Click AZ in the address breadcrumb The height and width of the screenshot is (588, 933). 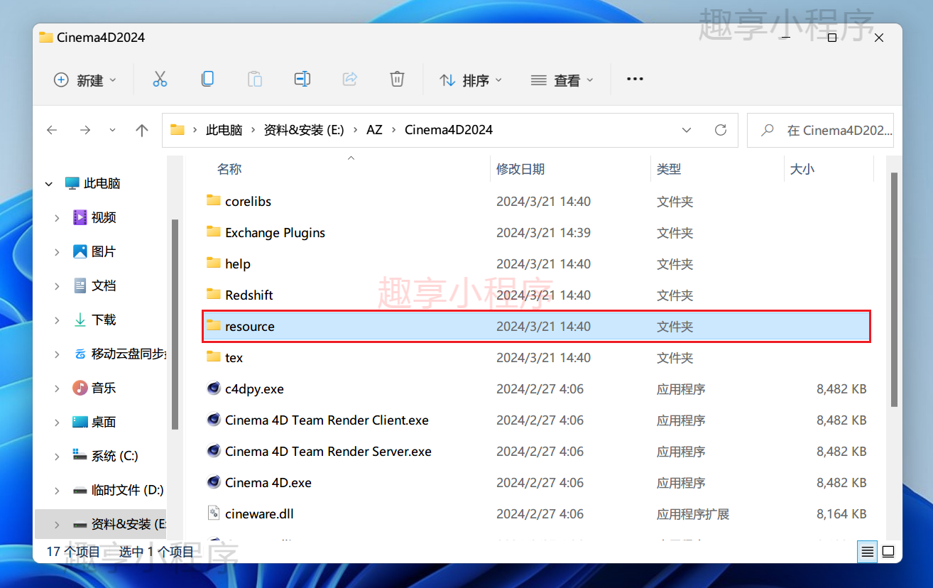point(374,130)
